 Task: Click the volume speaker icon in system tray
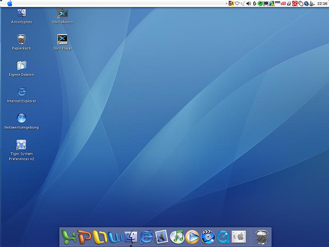tap(248, 4)
